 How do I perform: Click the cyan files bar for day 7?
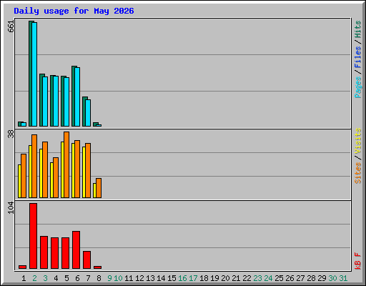[88, 113]
